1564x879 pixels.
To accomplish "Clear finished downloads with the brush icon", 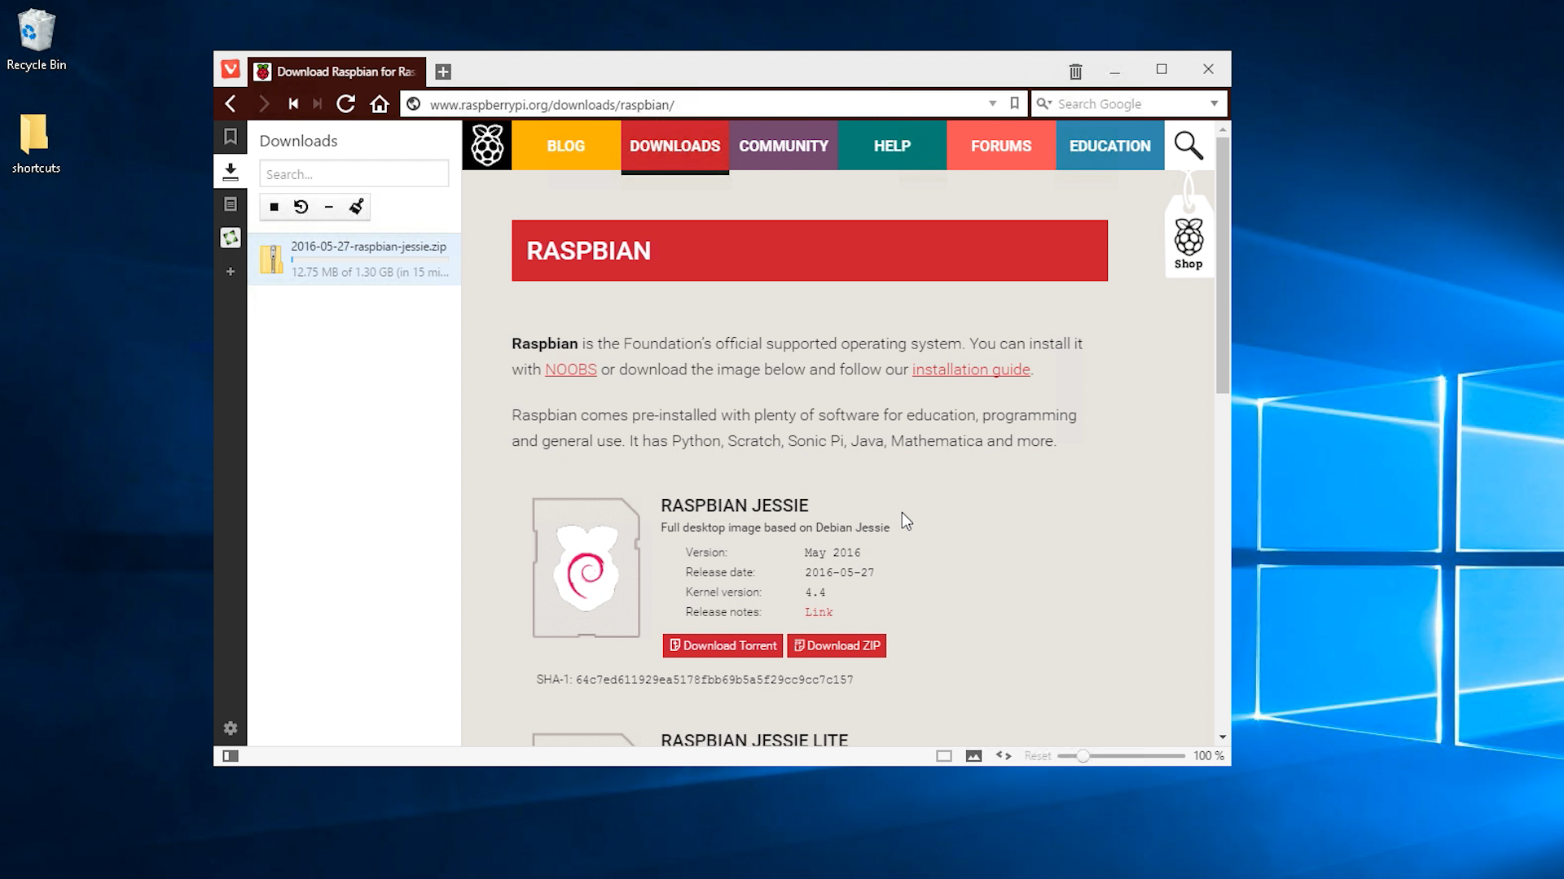I will coord(356,207).
